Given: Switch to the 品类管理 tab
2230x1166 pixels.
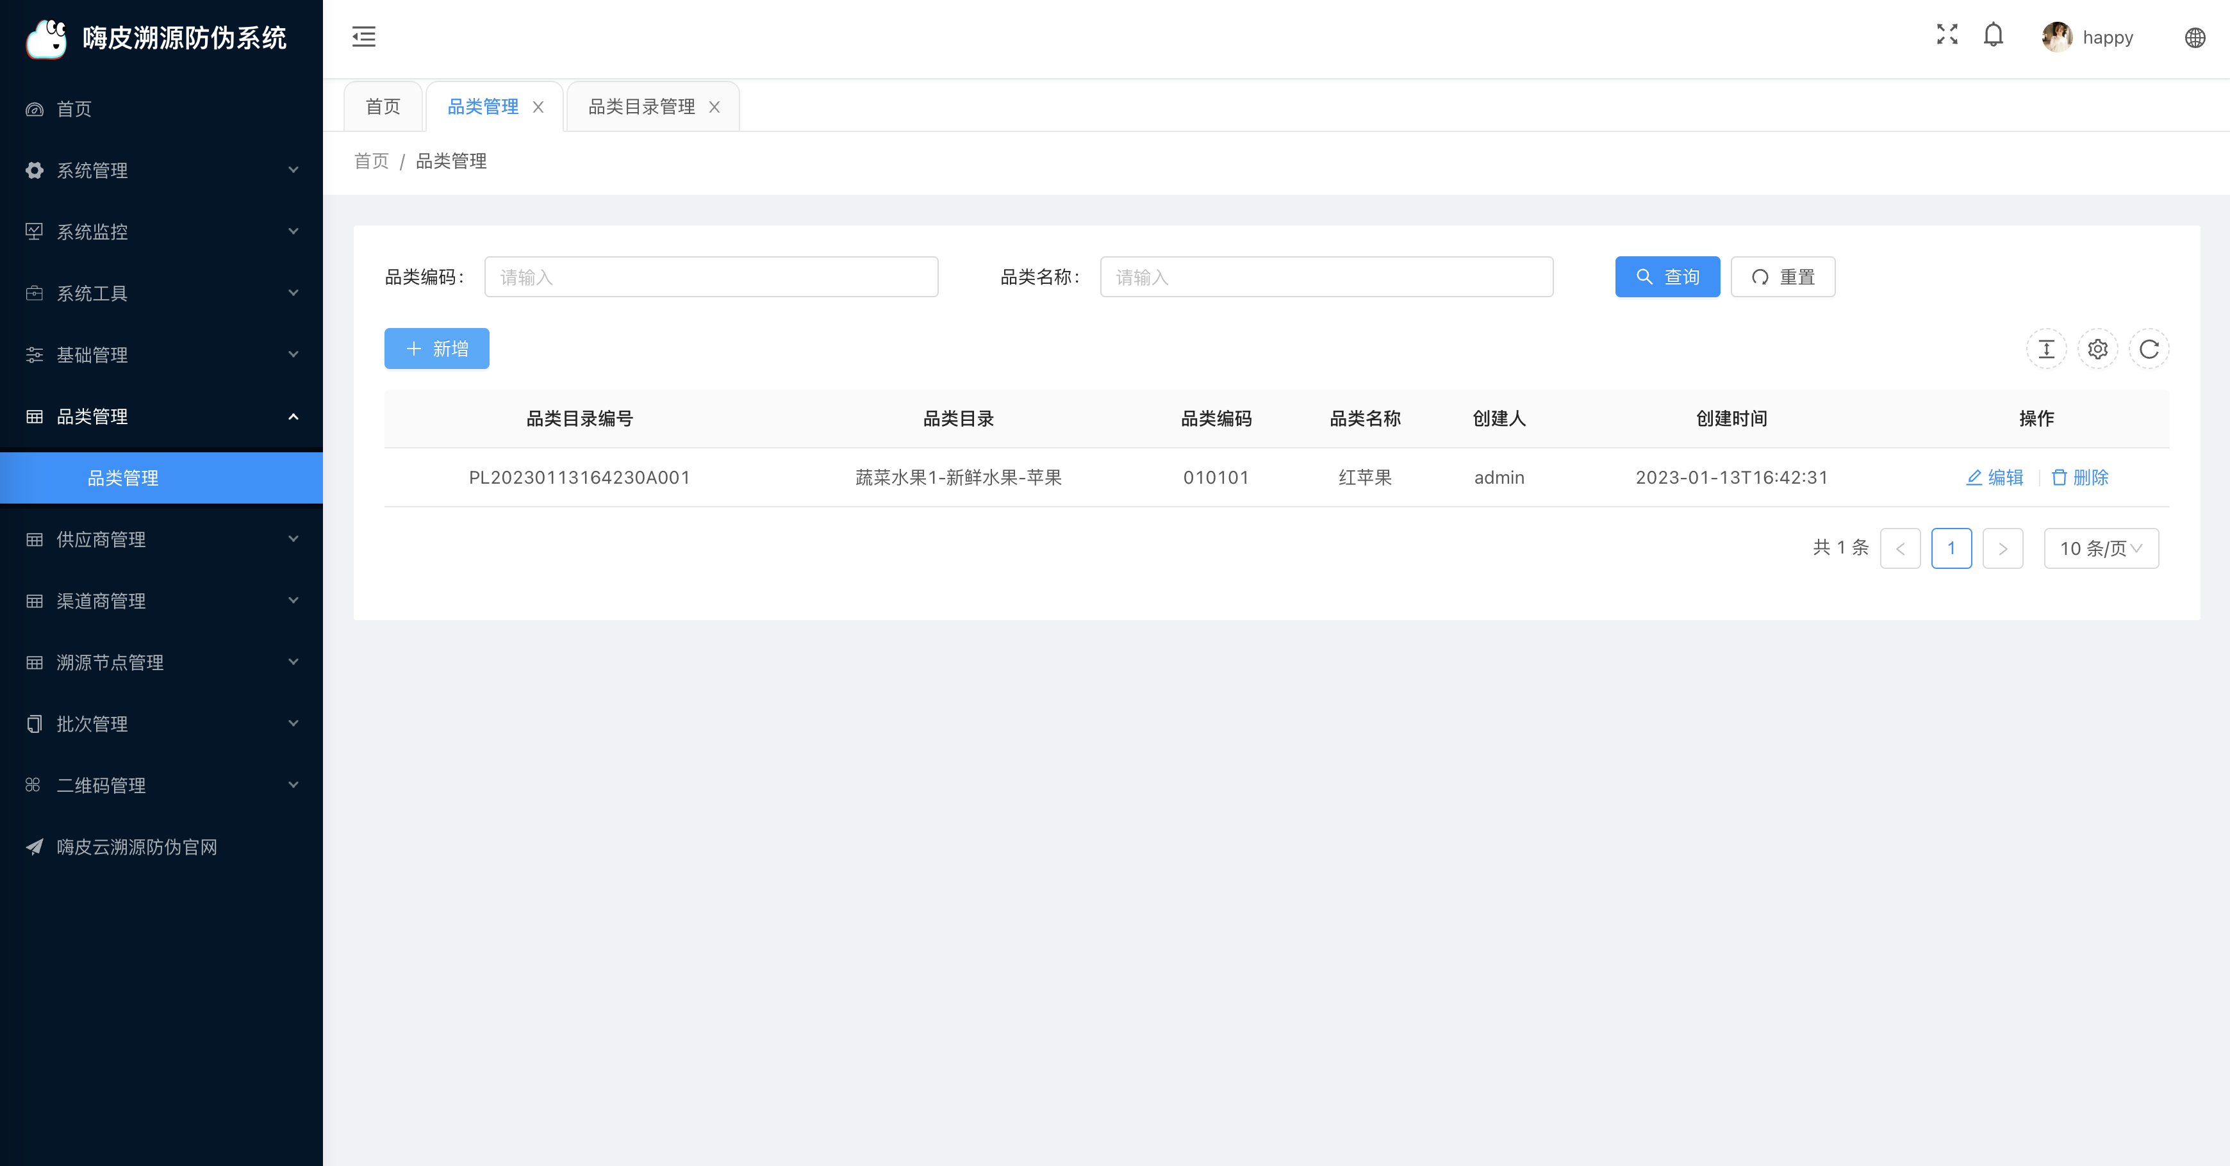Looking at the screenshot, I should (483, 106).
